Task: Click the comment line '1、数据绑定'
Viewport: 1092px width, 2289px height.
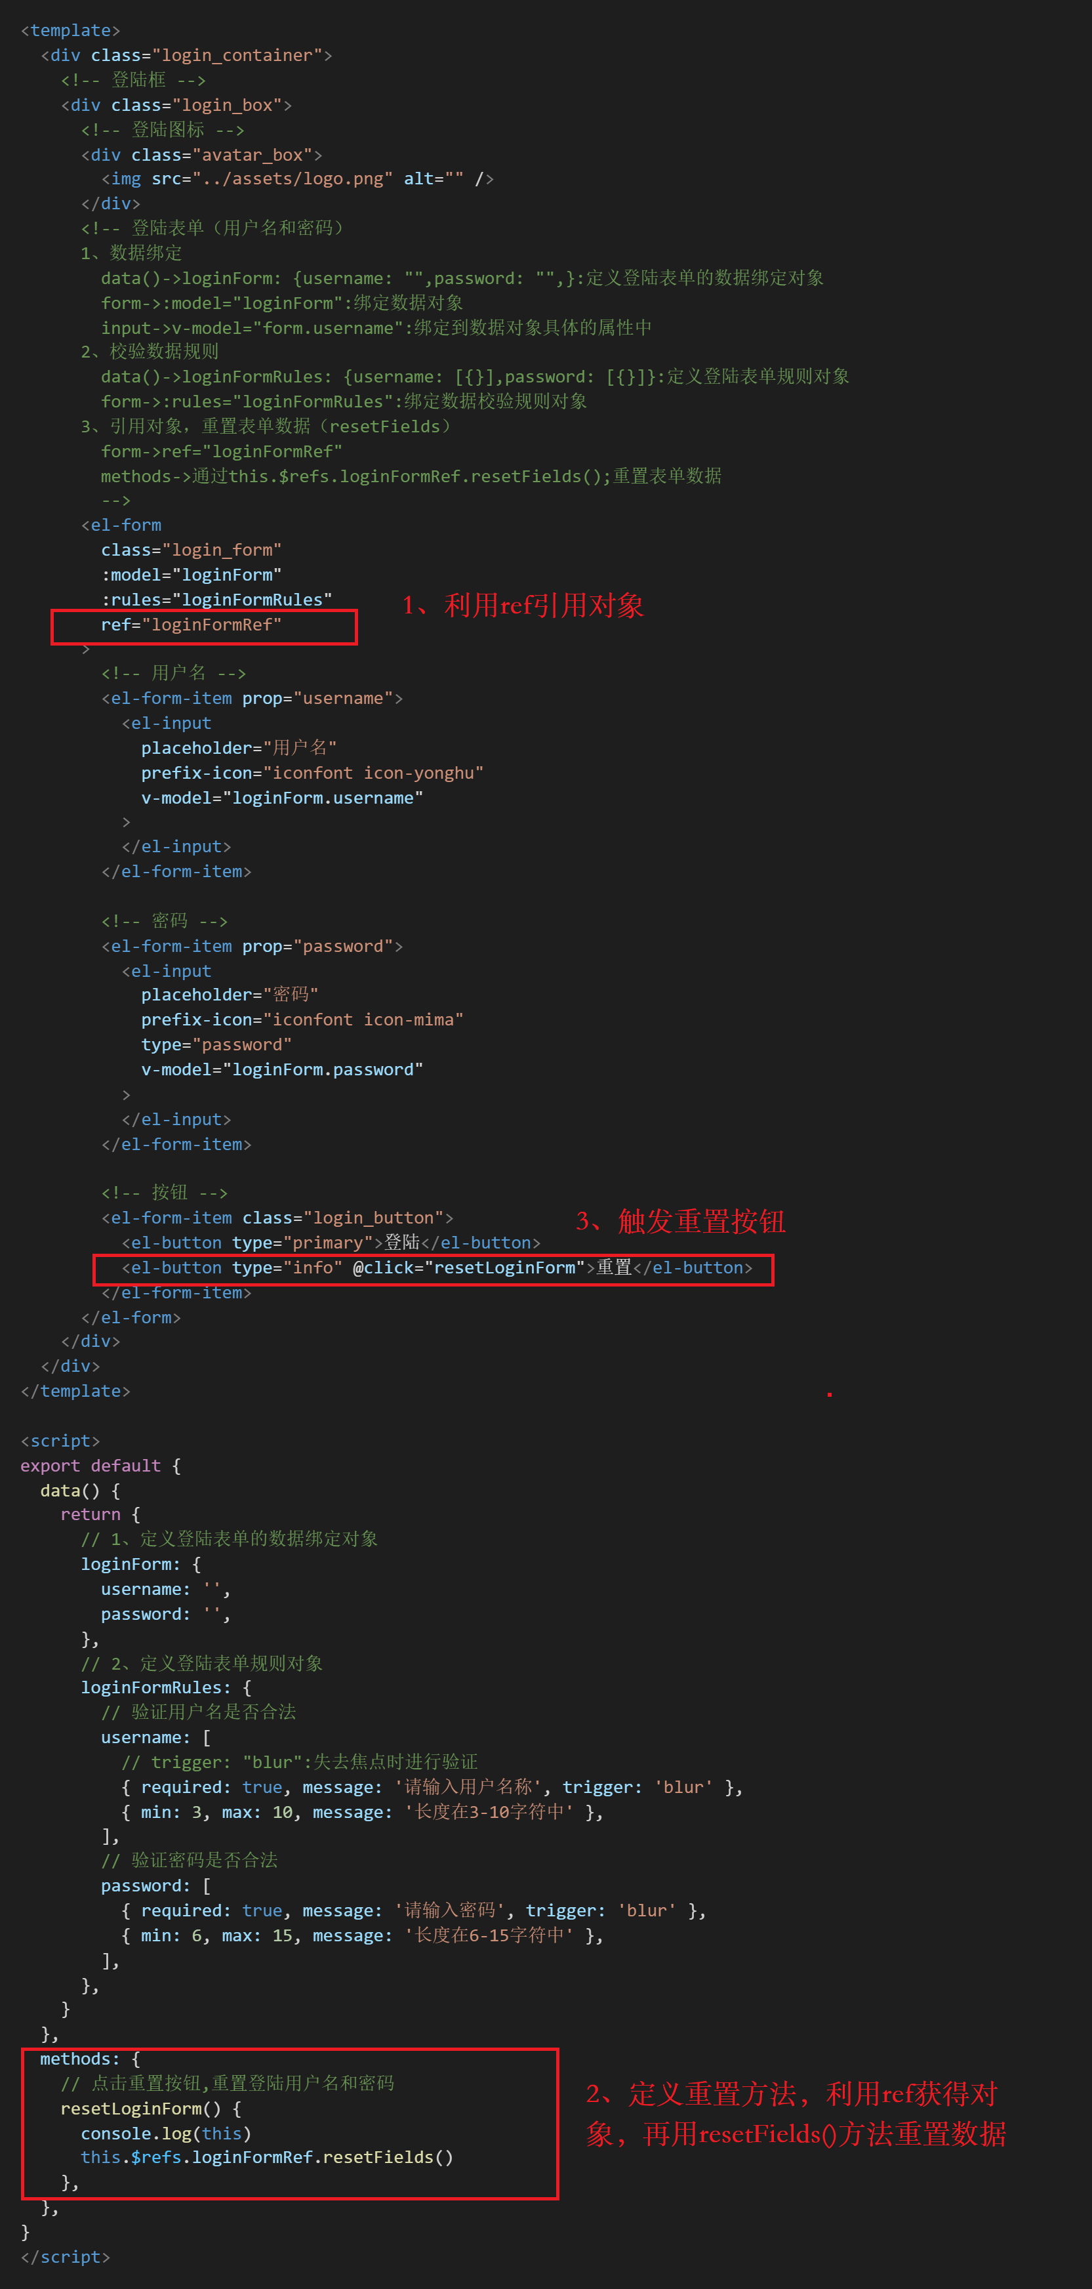Action: [132, 253]
